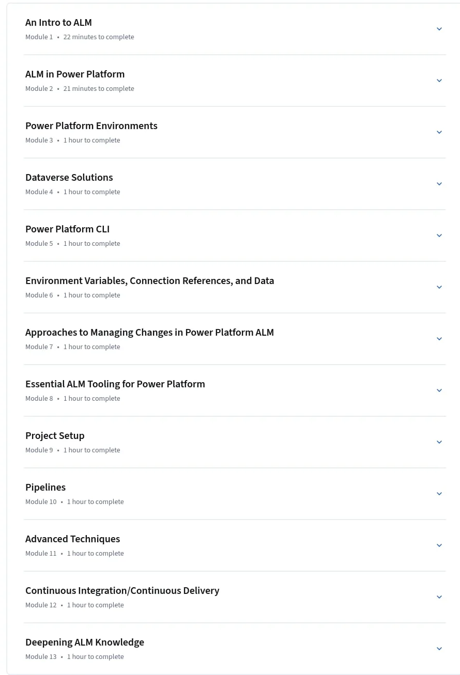Expand the Environment Variables module chevron

click(x=439, y=287)
